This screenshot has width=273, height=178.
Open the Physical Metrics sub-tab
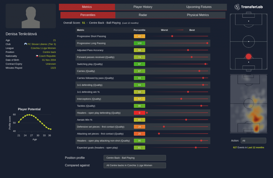point(198,15)
